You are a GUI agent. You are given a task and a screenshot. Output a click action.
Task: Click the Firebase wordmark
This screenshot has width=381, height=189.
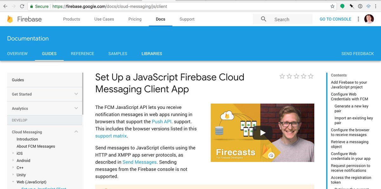click(29, 19)
